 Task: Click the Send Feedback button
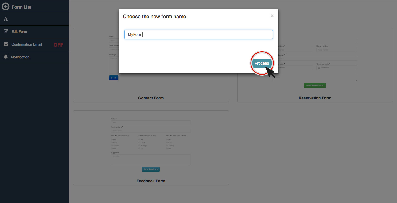[151, 169]
